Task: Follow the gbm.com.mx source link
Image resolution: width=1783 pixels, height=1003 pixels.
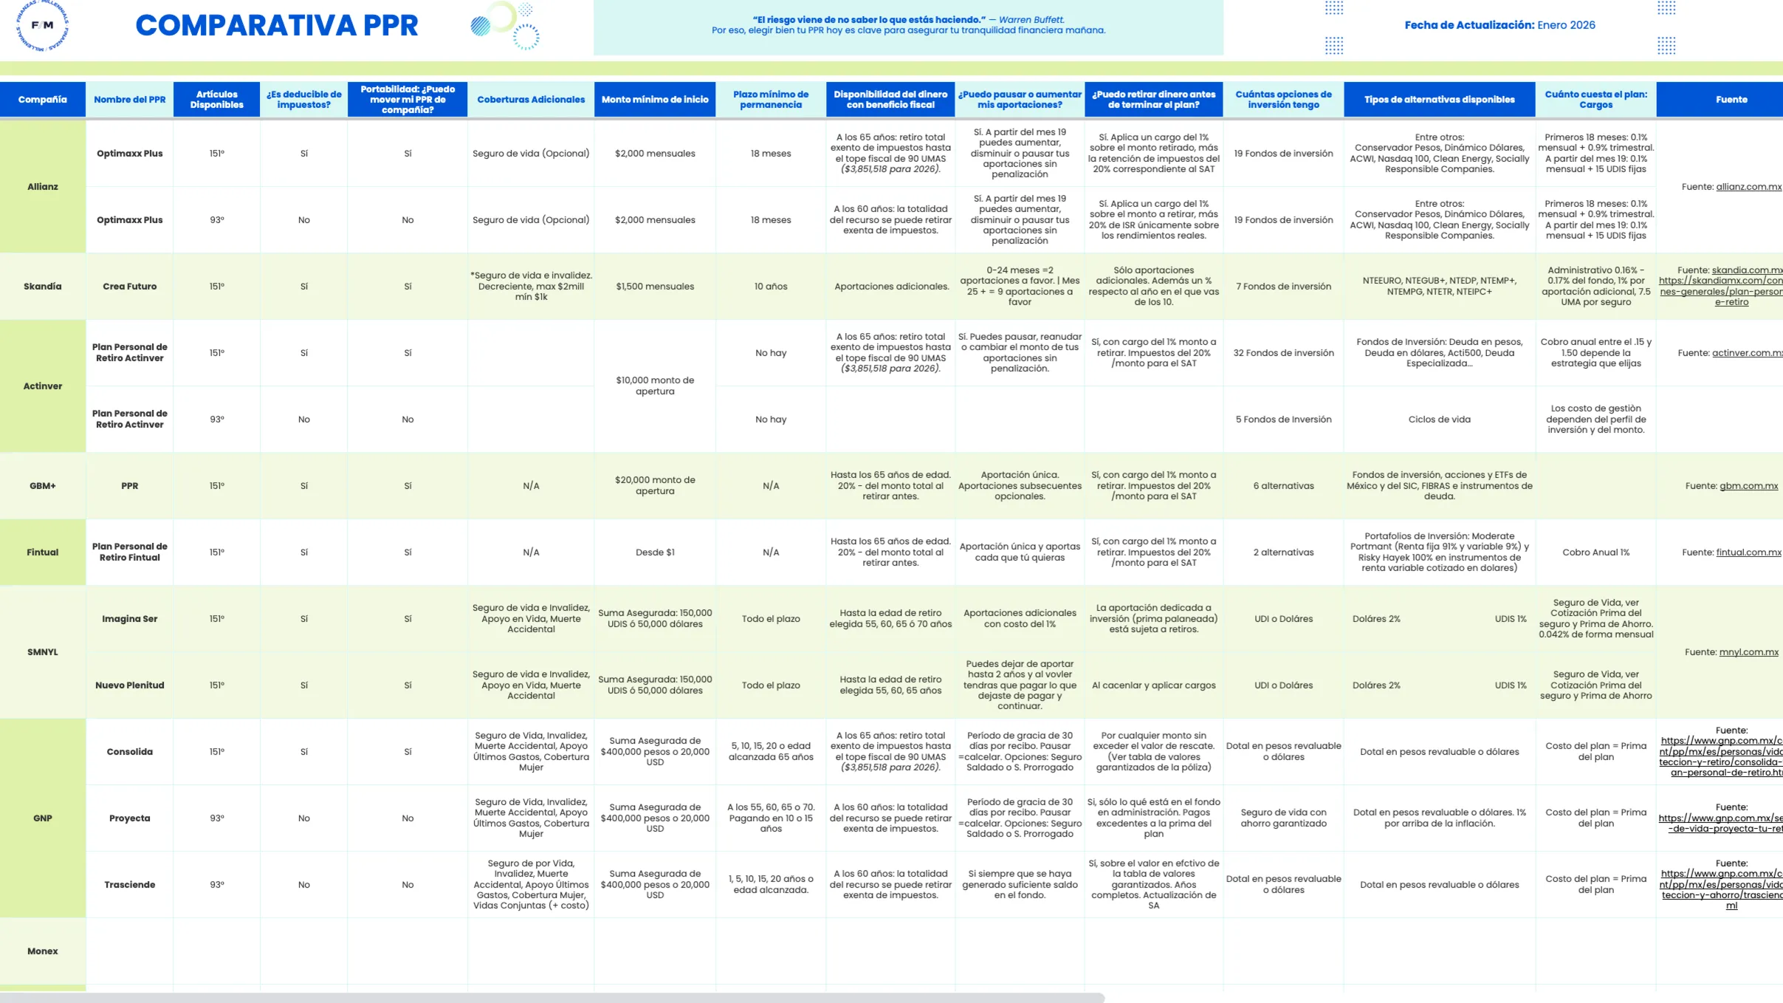Action: [x=1748, y=486]
